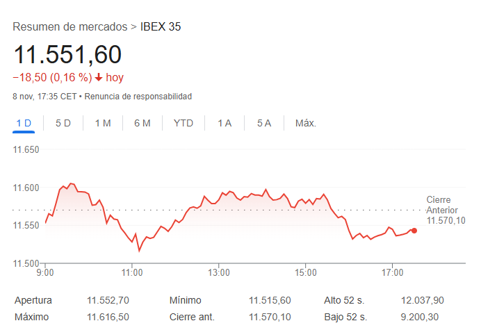This screenshot has height=330, width=481.
Task: Click the 13:00 time axis label
Action: 218,272
